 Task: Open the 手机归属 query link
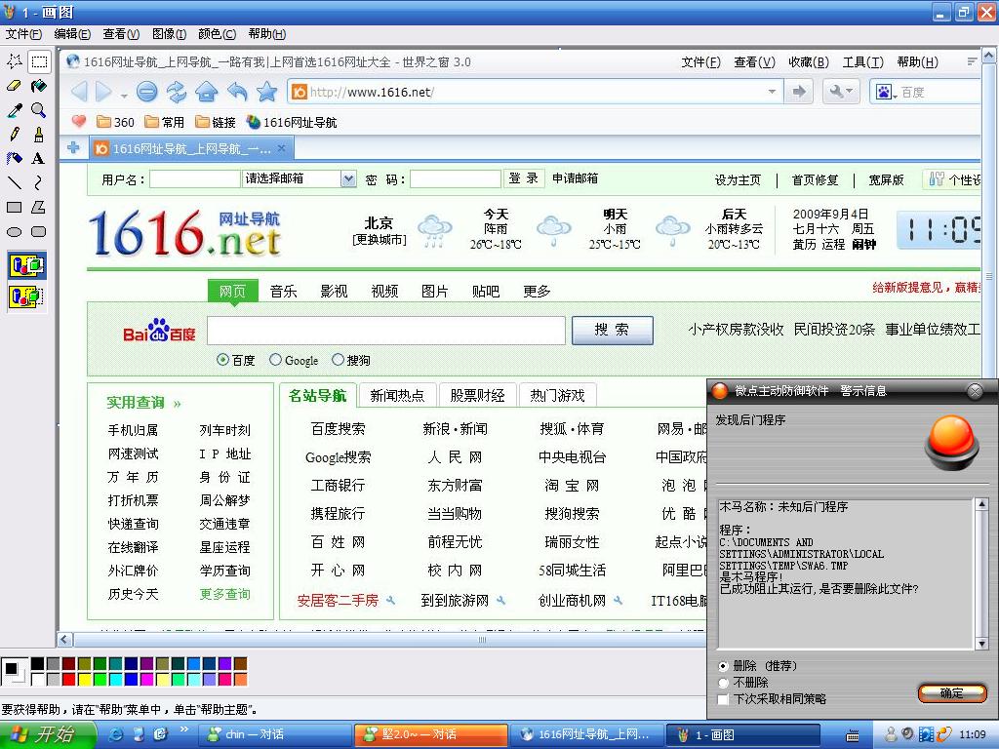(133, 430)
